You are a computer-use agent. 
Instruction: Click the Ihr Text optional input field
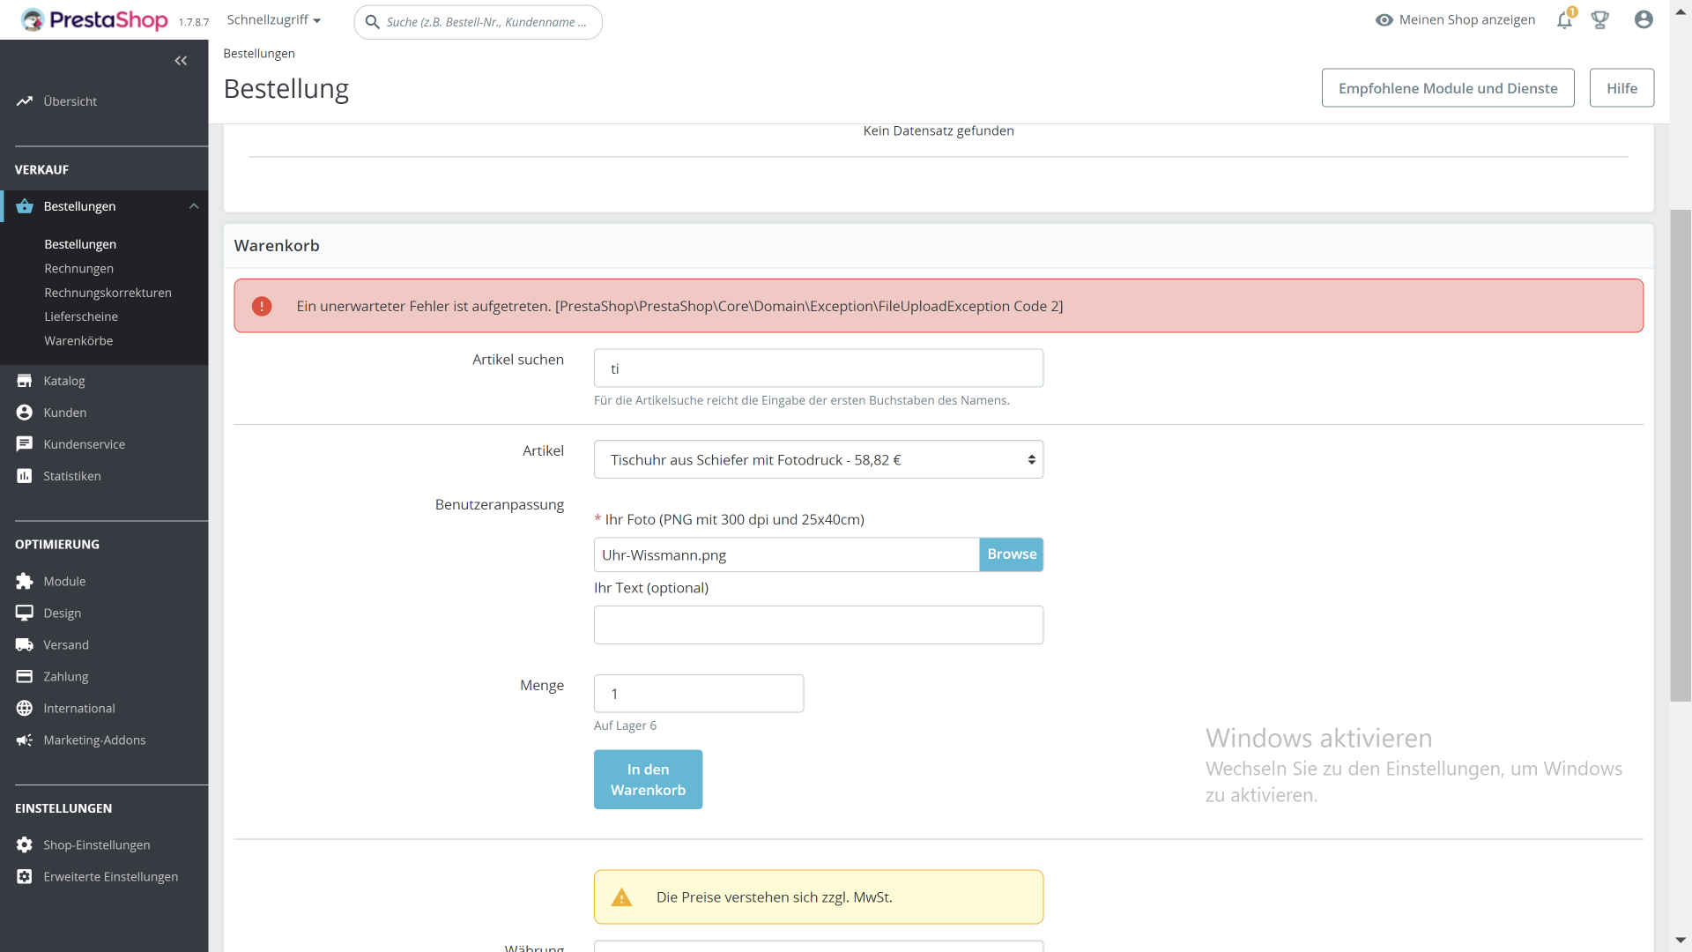pyautogui.click(x=818, y=625)
